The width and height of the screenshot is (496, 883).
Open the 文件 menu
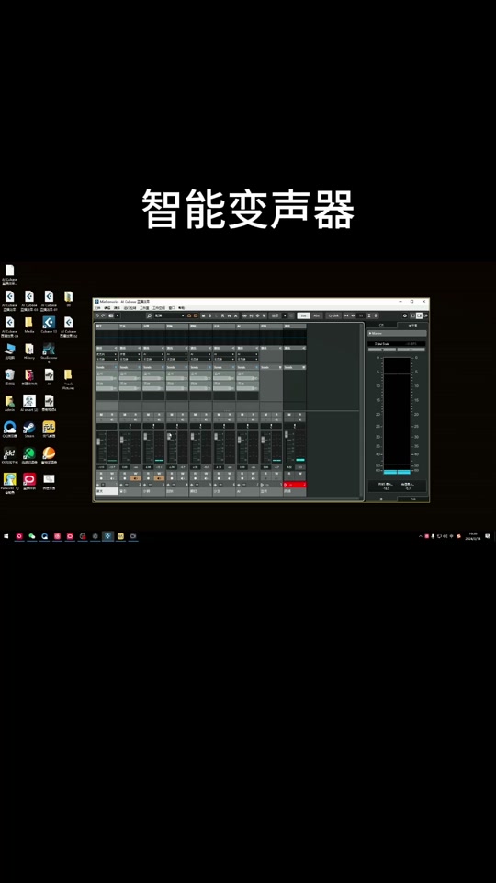(97, 308)
